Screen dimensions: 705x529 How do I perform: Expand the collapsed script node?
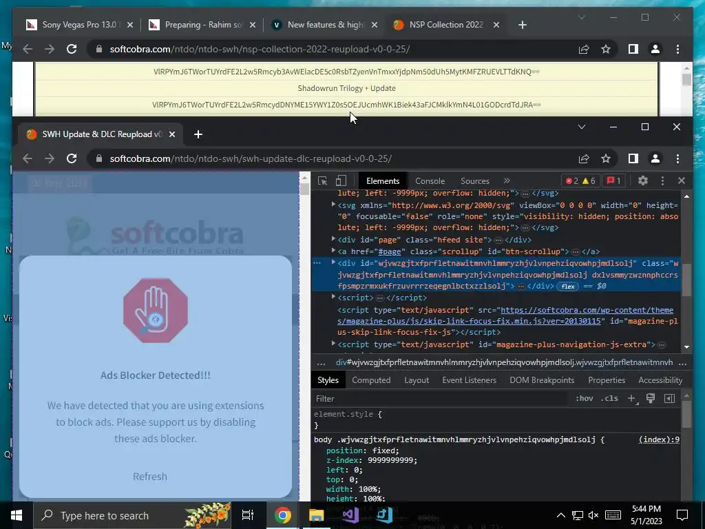click(x=333, y=296)
